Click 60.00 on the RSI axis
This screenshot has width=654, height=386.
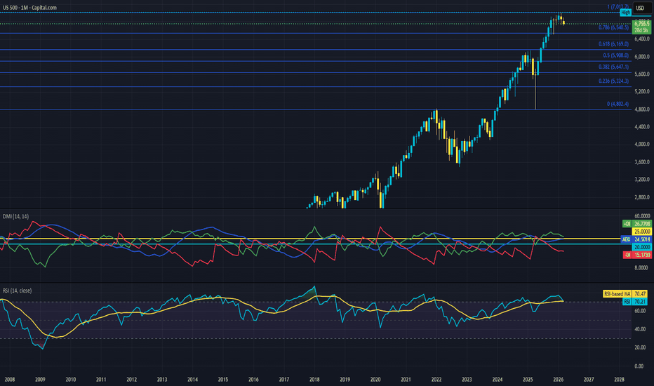tap(640, 311)
